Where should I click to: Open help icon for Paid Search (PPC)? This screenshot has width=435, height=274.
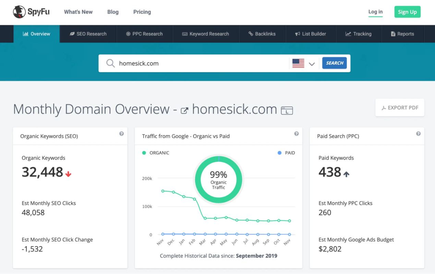click(x=418, y=134)
